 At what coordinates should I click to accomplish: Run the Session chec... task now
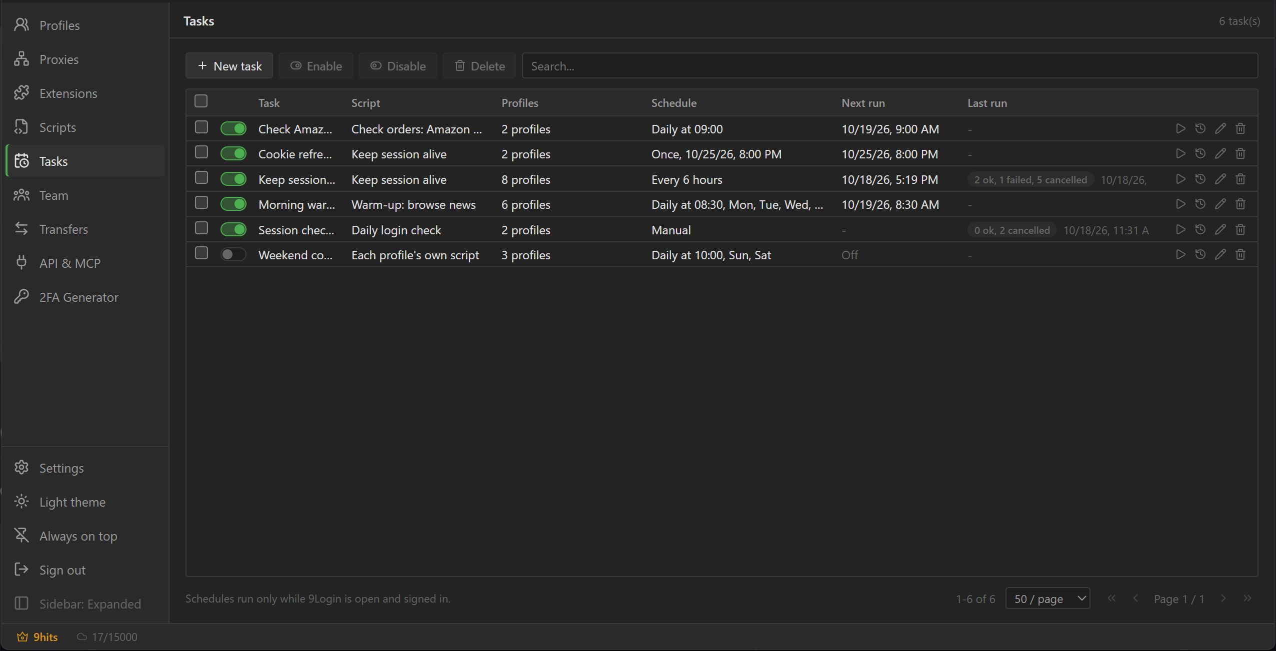[1180, 230]
